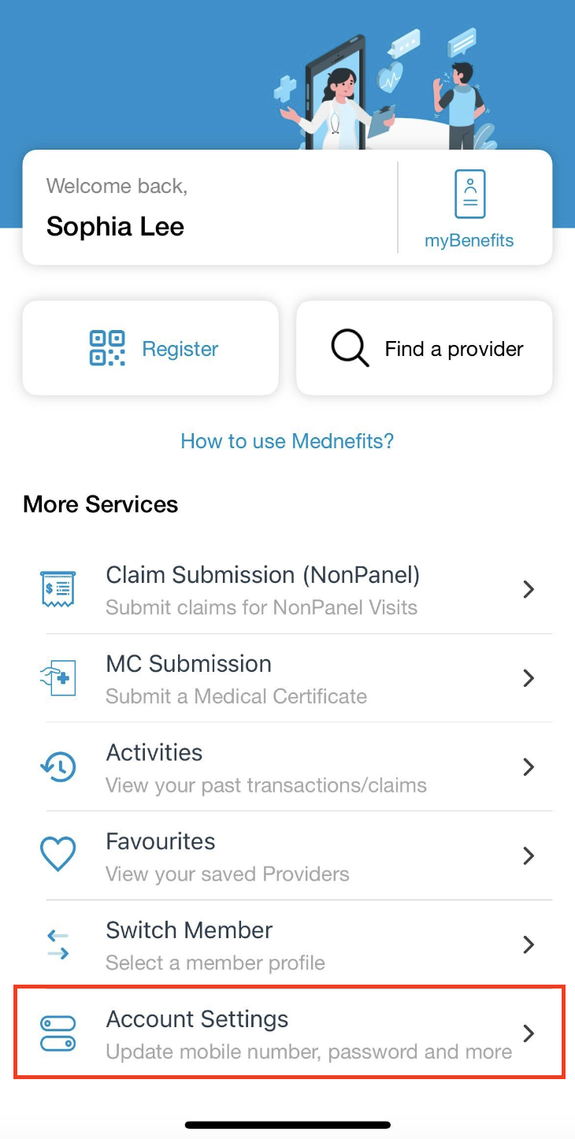Select the Favourites menu entry
Viewport: 575px width, 1139px height.
click(x=287, y=856)
